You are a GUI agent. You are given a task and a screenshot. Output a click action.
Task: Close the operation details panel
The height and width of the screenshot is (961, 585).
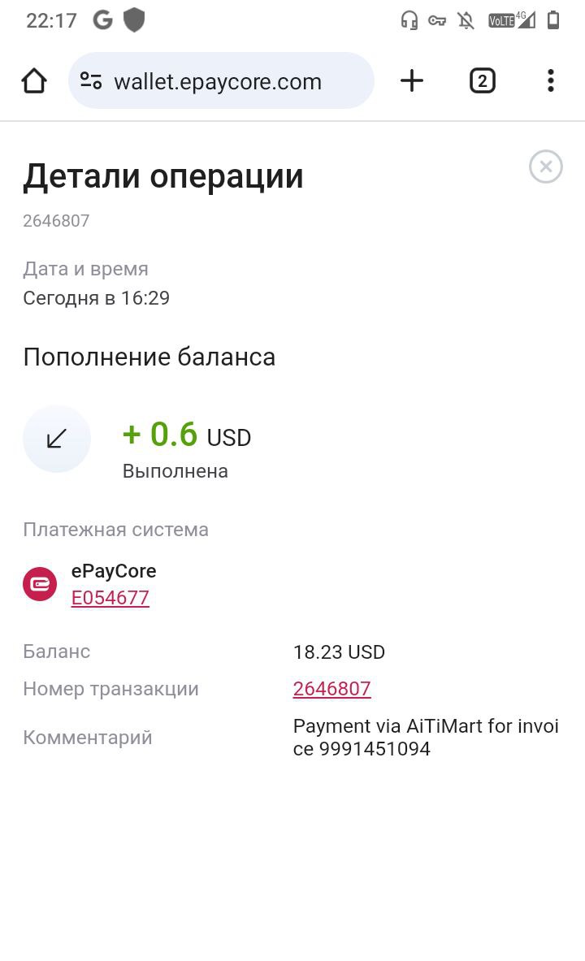click(546, 167)
